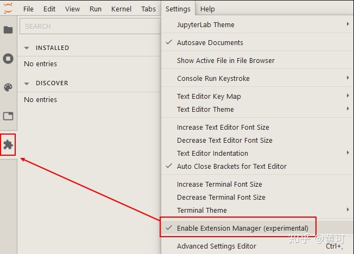Open the File Browser folder icon
Viewport: 354px width, 254px height.
pyautogui.click(x=8, y=30)
